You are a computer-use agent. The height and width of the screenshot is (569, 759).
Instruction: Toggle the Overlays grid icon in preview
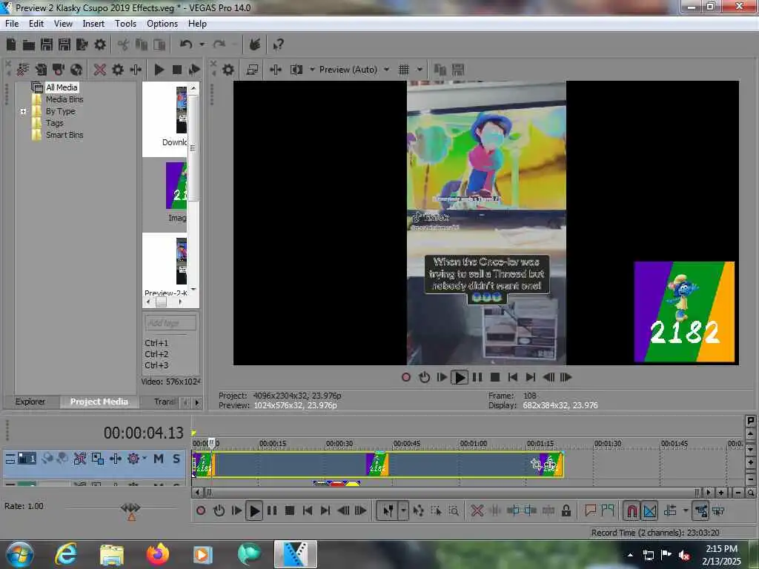[404, 70]
